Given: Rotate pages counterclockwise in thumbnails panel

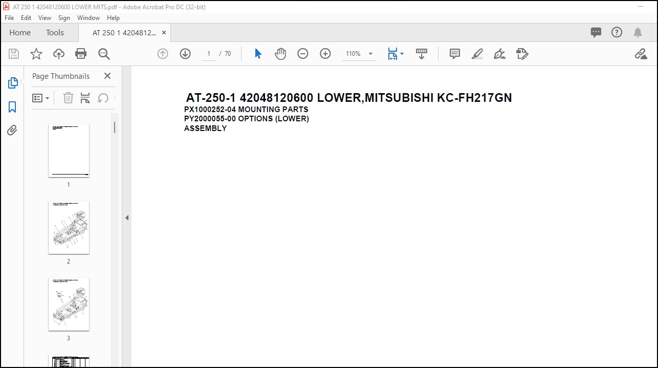Looking at the screenshot, I should [103, 98].
